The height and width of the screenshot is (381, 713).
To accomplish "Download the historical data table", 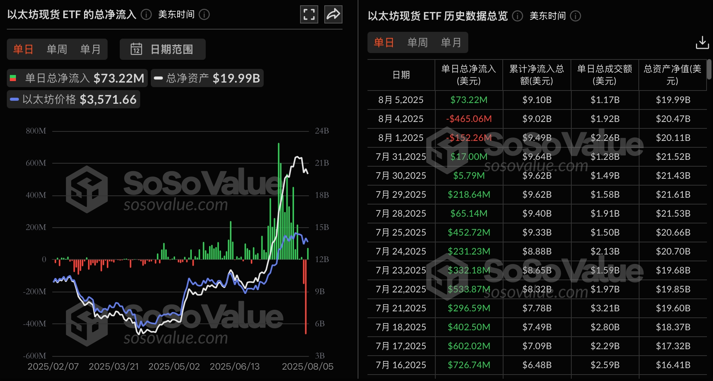I will (702, 42).
